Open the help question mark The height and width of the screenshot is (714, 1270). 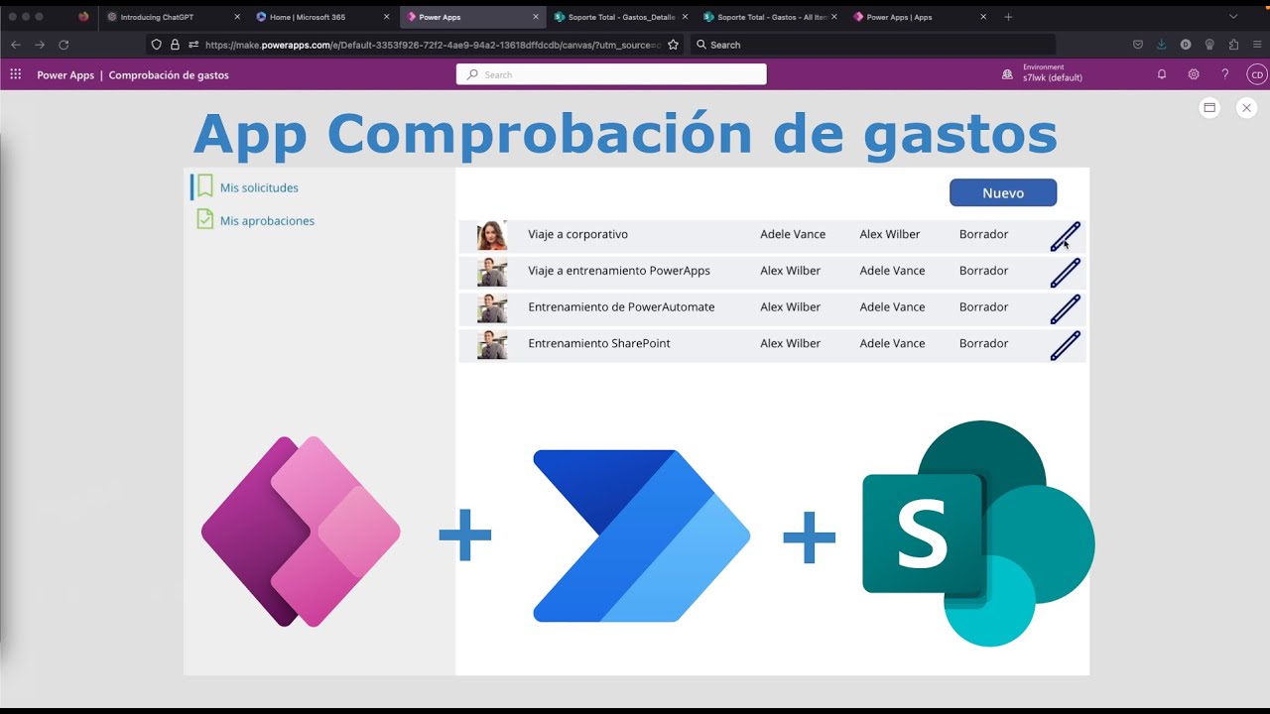tap(1225, 74)
